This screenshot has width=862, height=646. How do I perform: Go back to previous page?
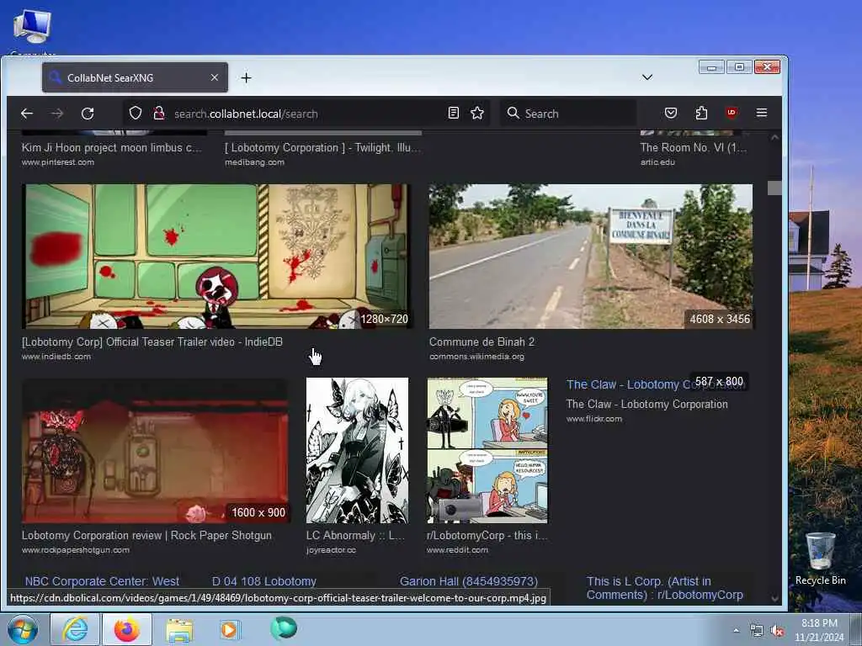click(27, 114)
